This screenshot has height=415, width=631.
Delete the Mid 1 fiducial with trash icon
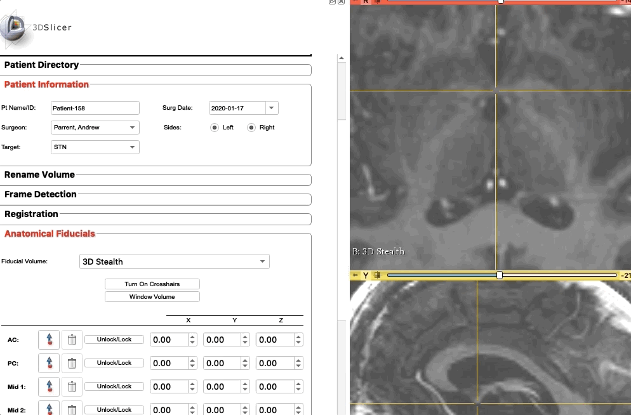click(x=72, y=386)
